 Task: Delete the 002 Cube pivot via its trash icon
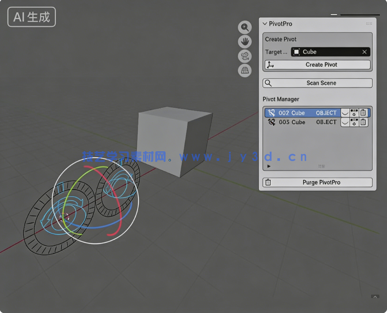point(363,112)
